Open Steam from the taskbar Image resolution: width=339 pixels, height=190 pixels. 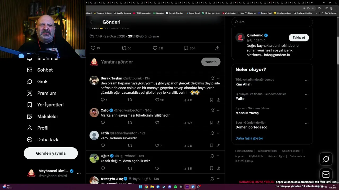pos(164,187)
